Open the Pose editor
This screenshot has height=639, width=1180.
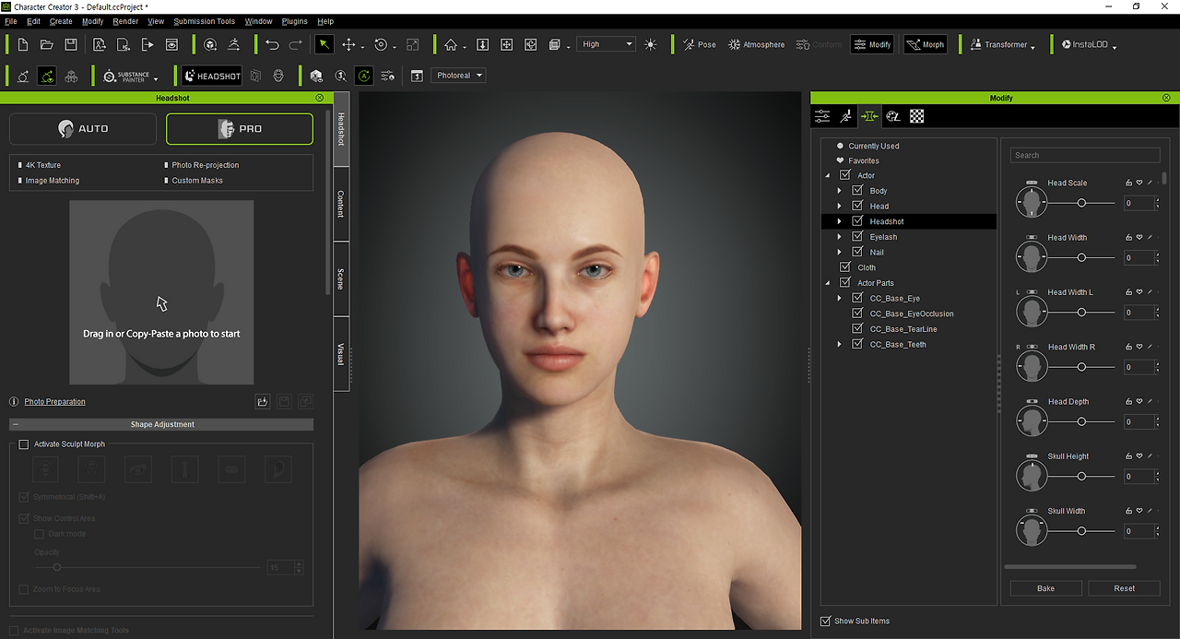pyautogui.click(x=698, y=44)
